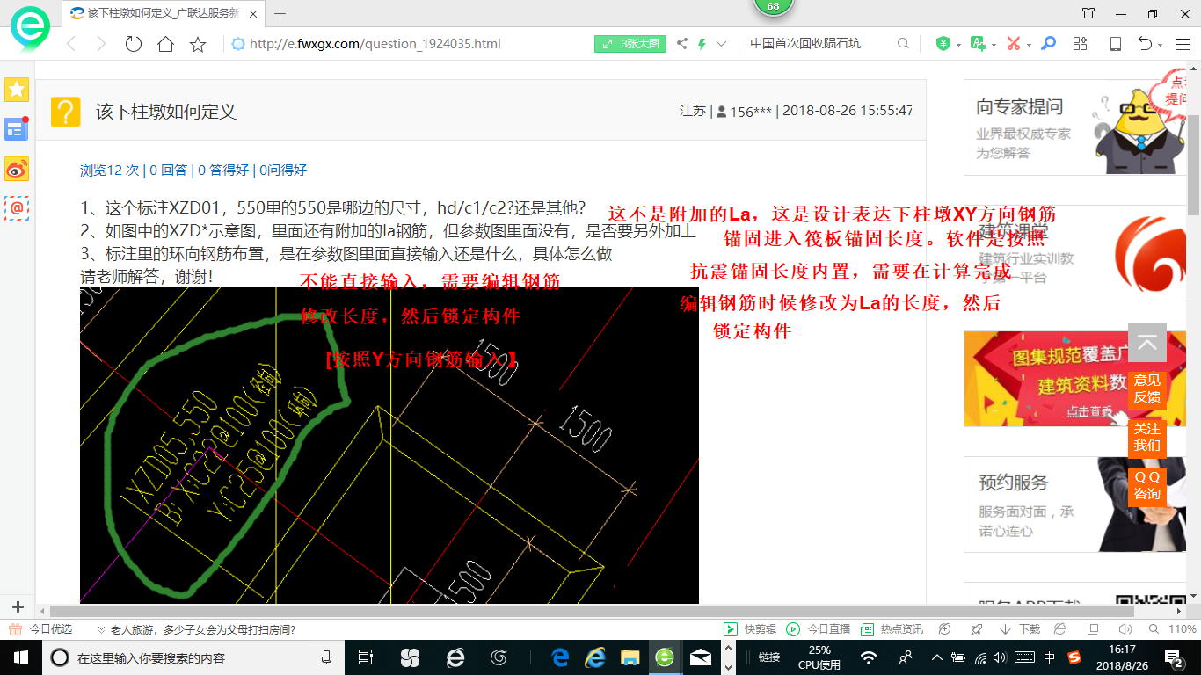Open the extensions grid icon
Viewport: 1201px width, 675px height.
1081,44
